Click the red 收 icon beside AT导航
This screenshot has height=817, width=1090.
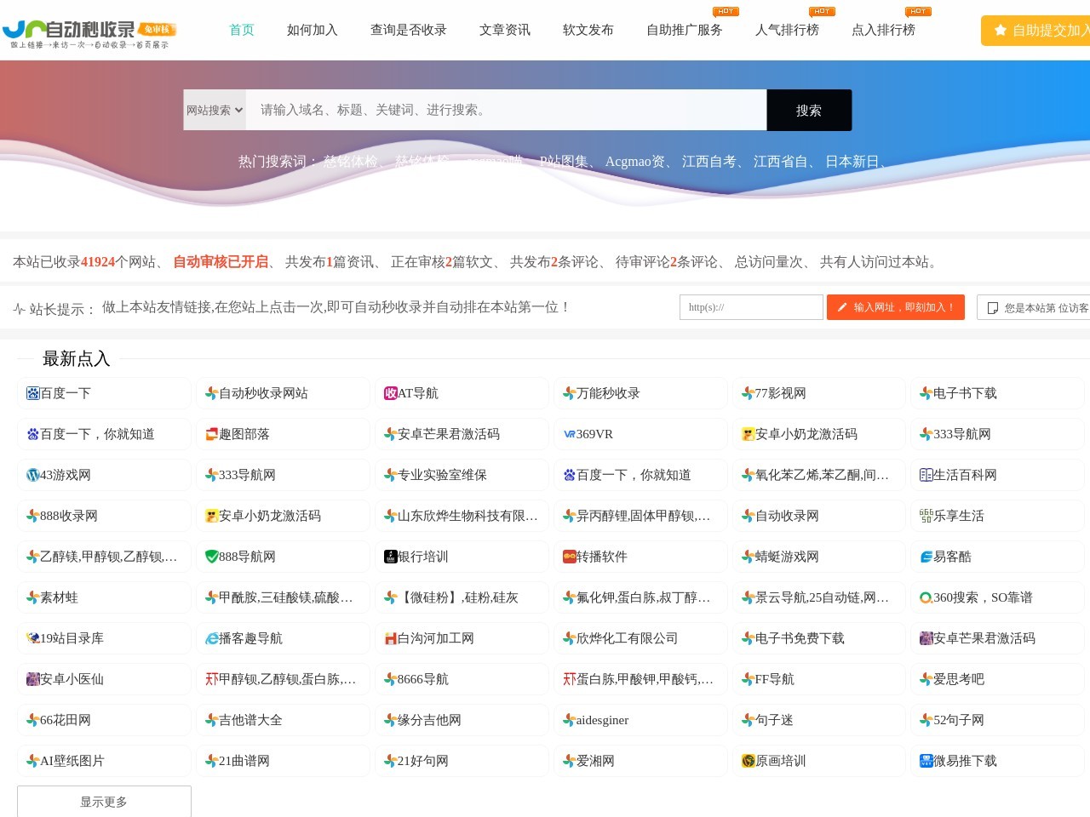click(390, 393)
